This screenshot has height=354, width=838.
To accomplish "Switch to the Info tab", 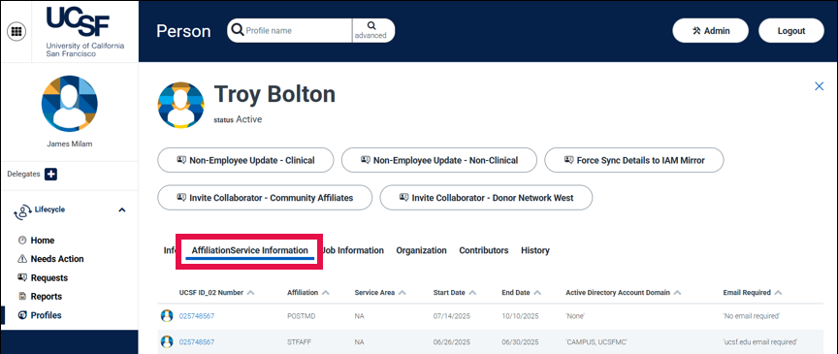I will [170, 250].
